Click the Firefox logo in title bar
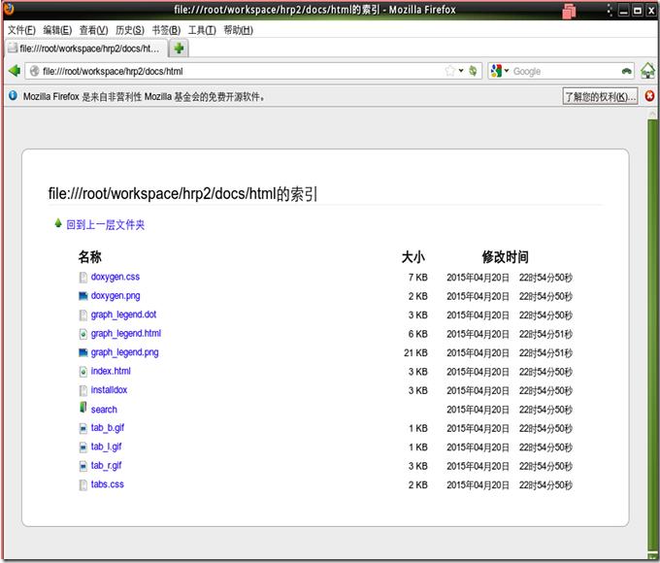Viewport: 660px width, 563px height. [9, 9]
